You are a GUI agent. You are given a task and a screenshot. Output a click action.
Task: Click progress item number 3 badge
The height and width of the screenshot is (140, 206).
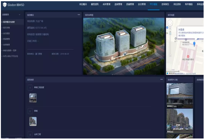coord(30,135)
